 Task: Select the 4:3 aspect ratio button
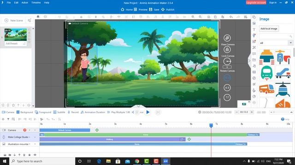pos(227,88)
